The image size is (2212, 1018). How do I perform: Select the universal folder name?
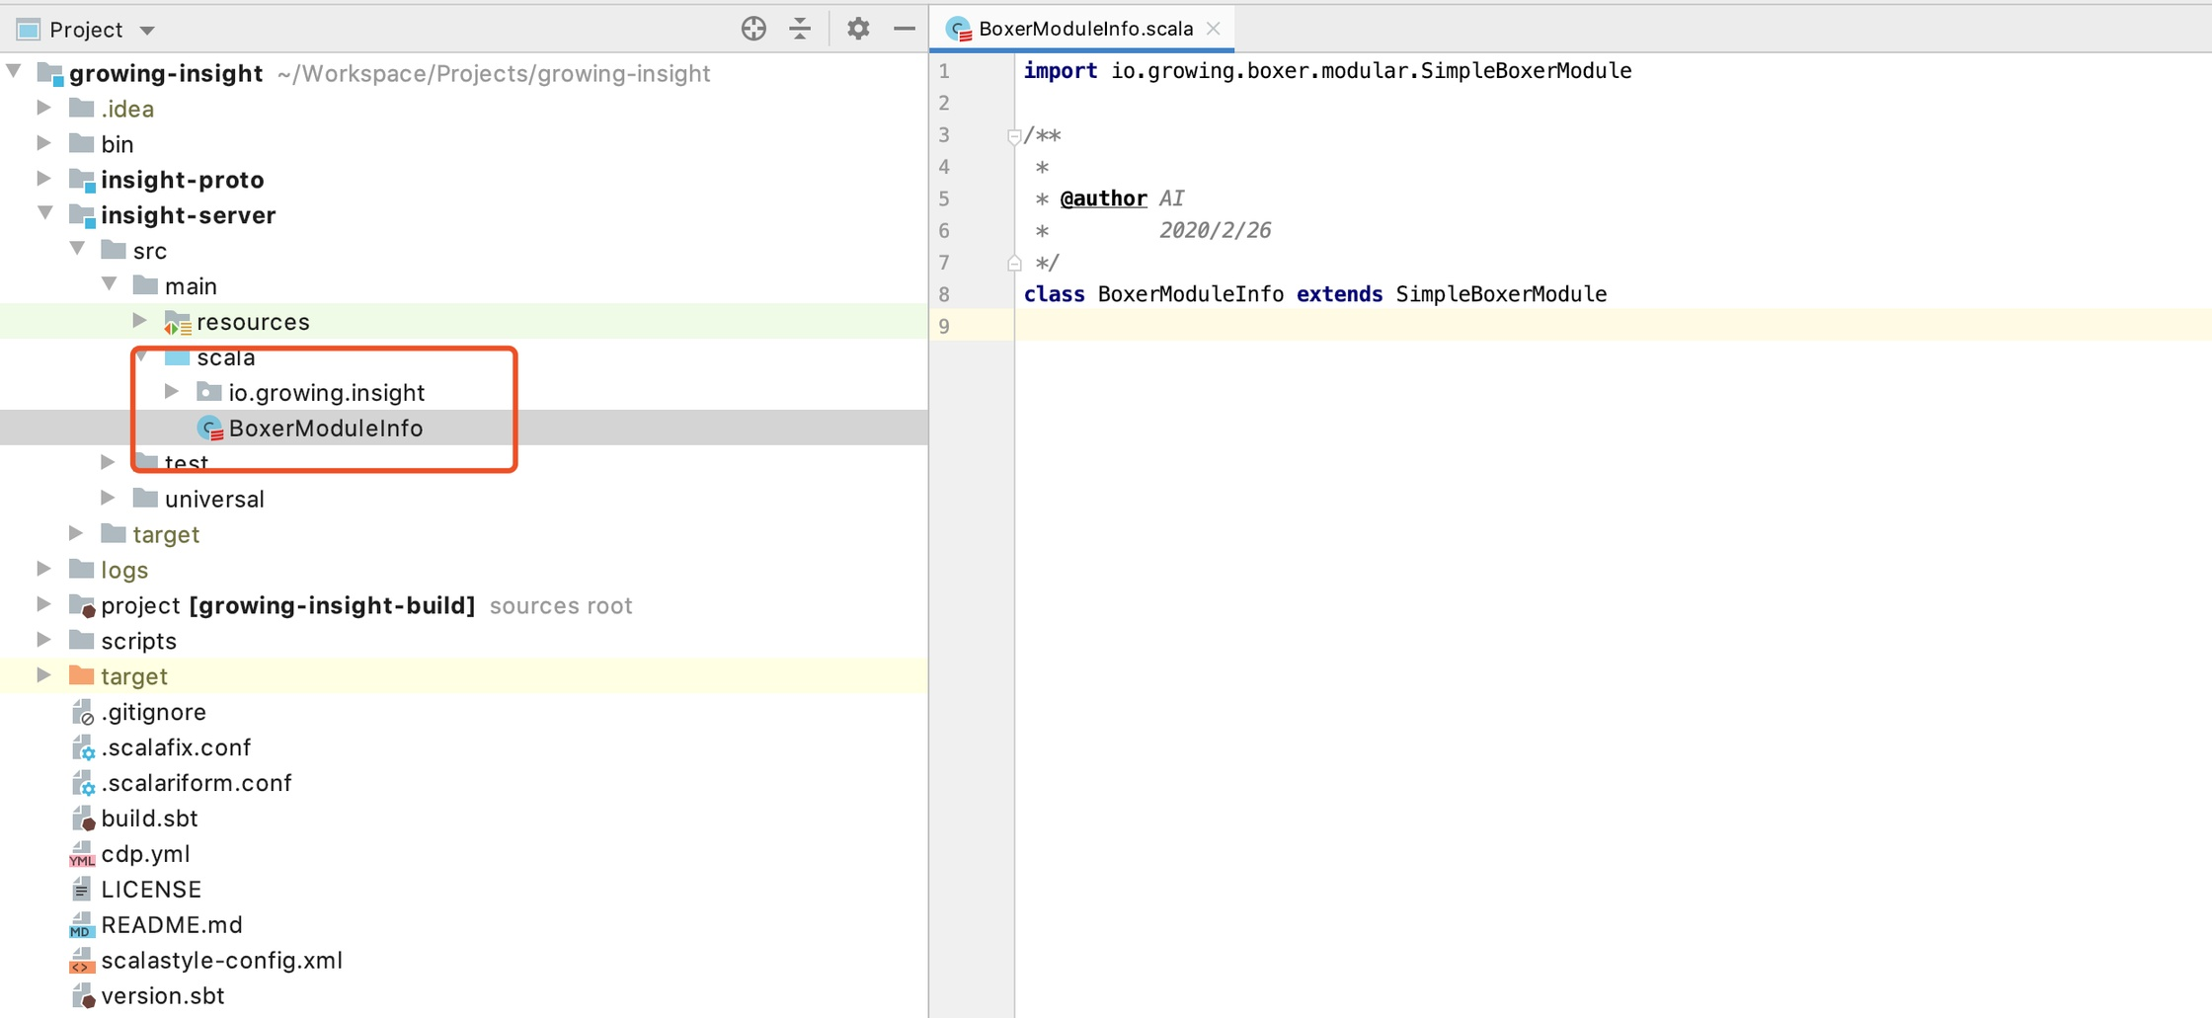click(214, 499)
